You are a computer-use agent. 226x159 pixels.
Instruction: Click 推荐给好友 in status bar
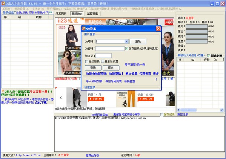point(92,155)
